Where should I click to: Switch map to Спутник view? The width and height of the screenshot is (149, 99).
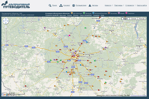[x=134, y=19]
